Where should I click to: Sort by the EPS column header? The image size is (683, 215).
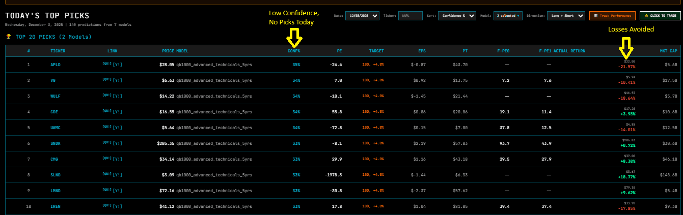pyautogui.click(x=422, y=51)
